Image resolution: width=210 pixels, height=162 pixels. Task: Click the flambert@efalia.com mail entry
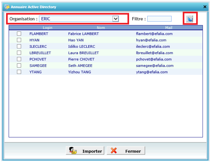tap(154, 34)
